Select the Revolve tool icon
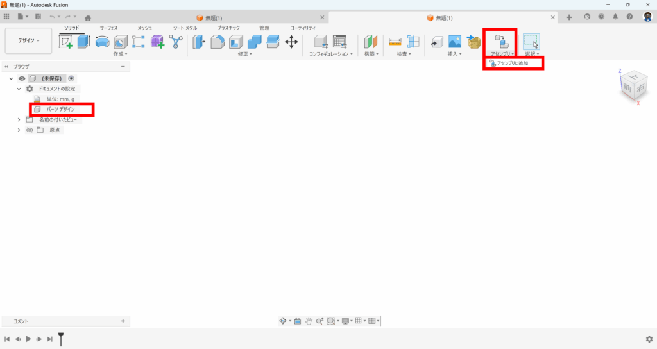The height and width of the screenshot is (349, 657). 102,42
